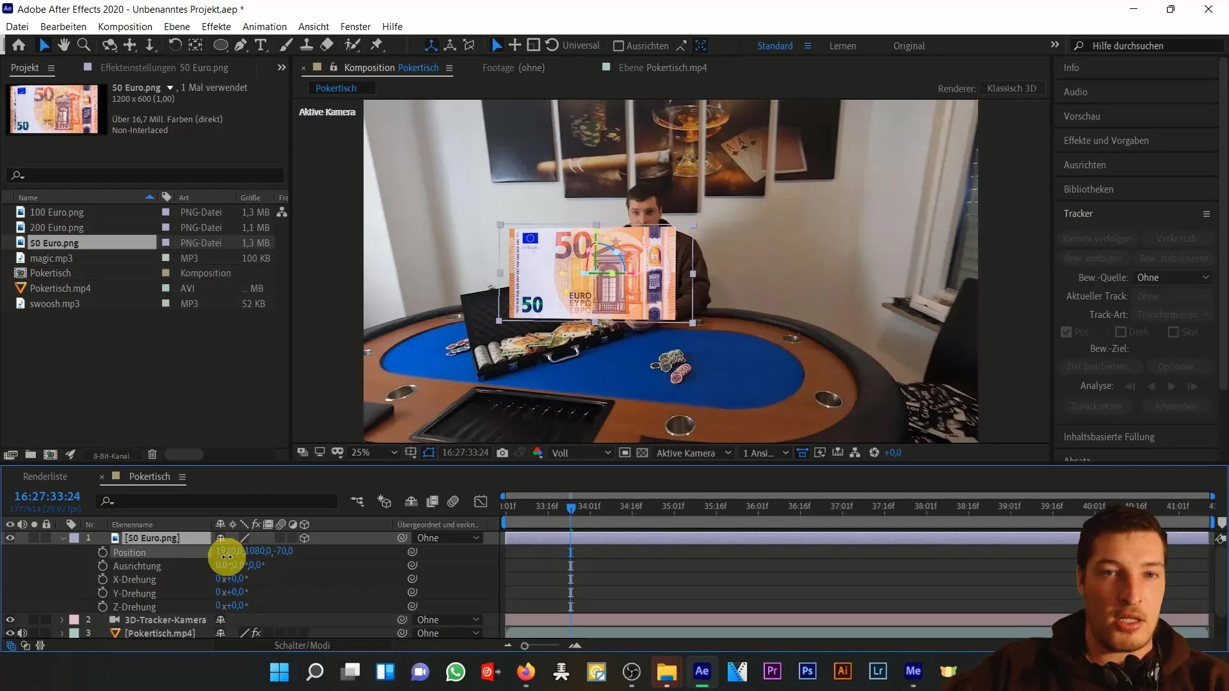
Task: Select the Pen tool
Action: coord(241,45)
